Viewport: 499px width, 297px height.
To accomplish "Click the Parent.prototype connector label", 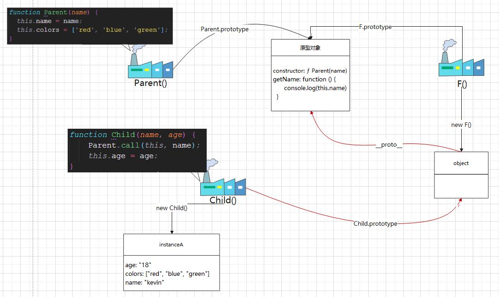I will click(225, 29).
